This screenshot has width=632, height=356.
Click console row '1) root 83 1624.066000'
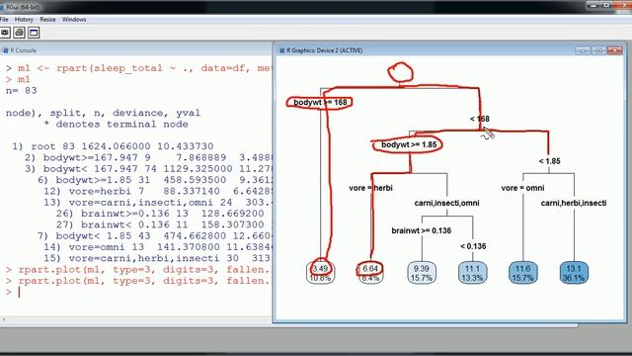[113, 146]
